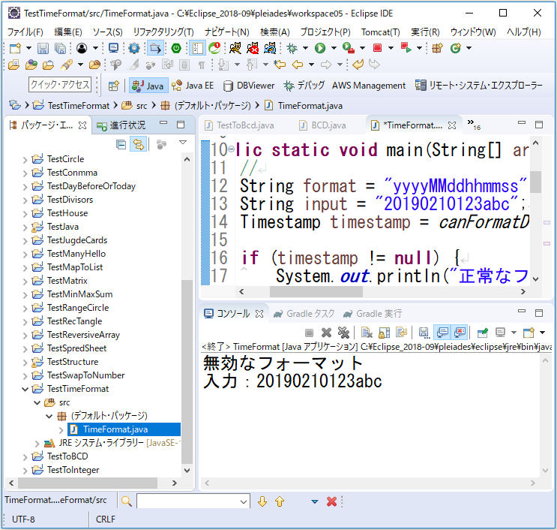Click the UTF-8 encoding status entry
The image size is (557, 530).
pos(23,519)
